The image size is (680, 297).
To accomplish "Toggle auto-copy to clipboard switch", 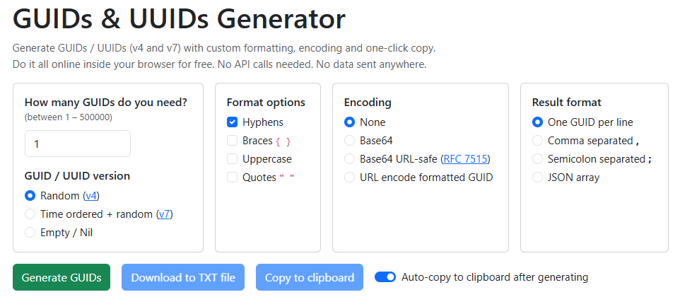I will tap(385, 277).
